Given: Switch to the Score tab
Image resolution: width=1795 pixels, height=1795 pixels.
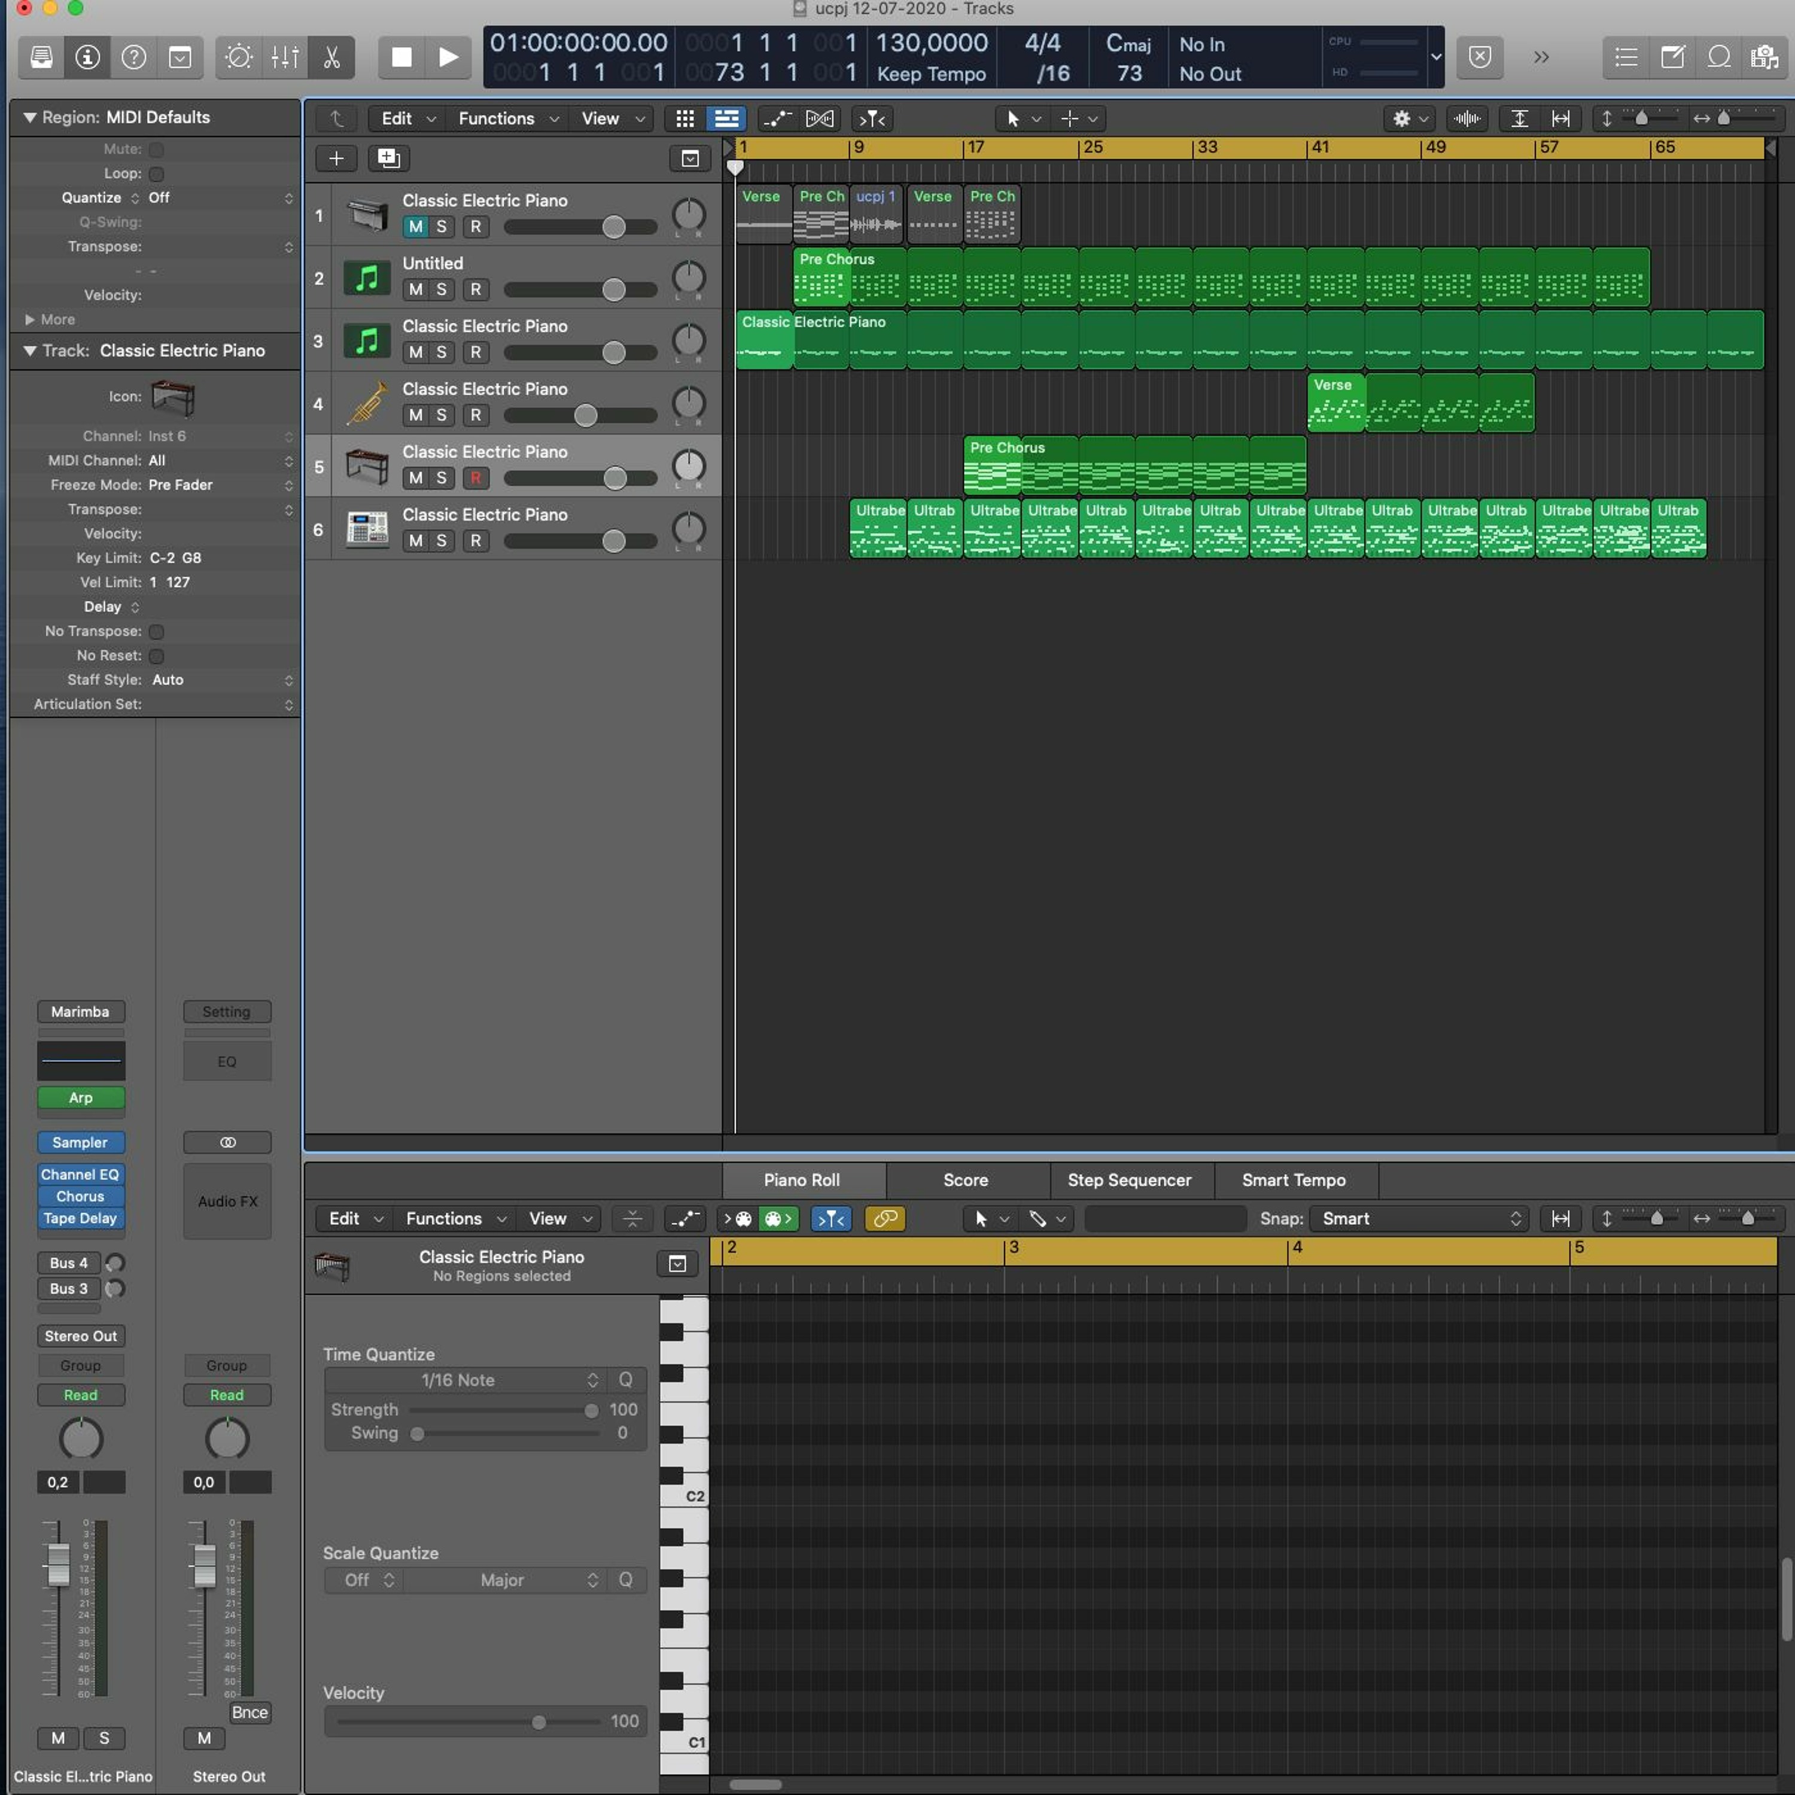Looking at the screenshot, I should (965, 1180).
